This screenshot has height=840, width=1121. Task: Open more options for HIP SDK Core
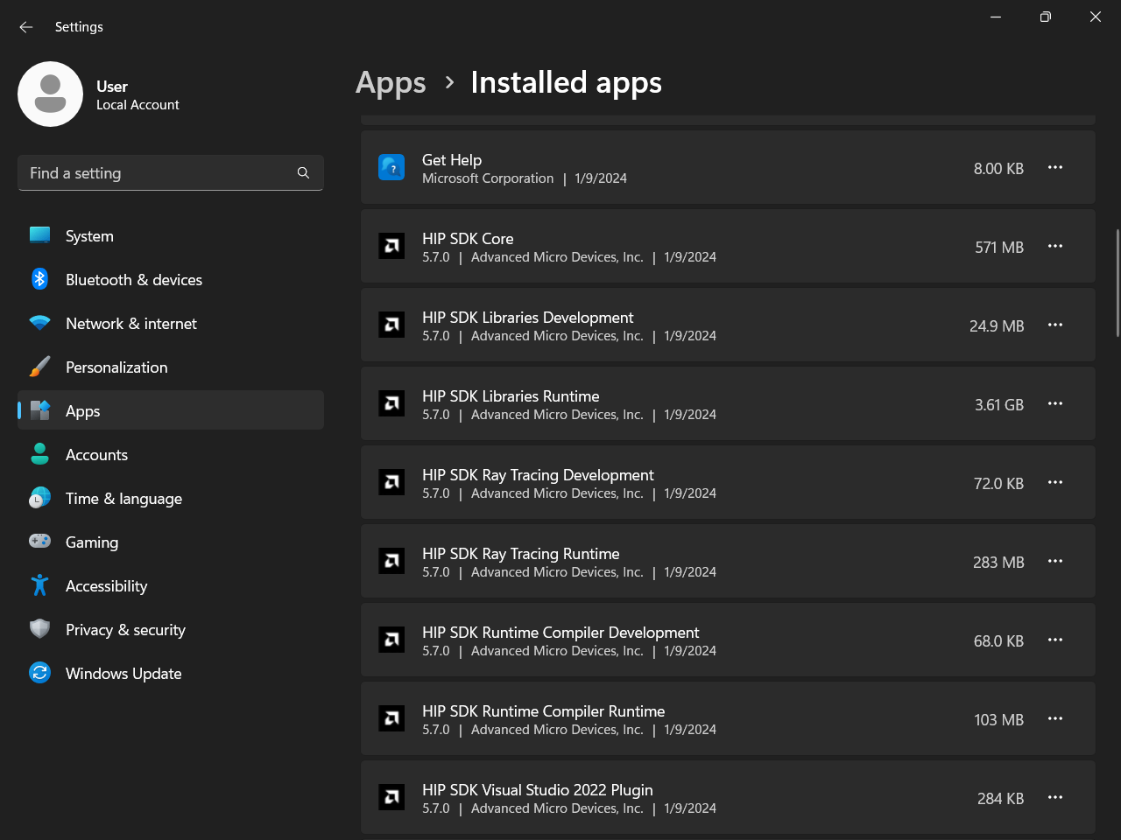tap(1055, 247)
